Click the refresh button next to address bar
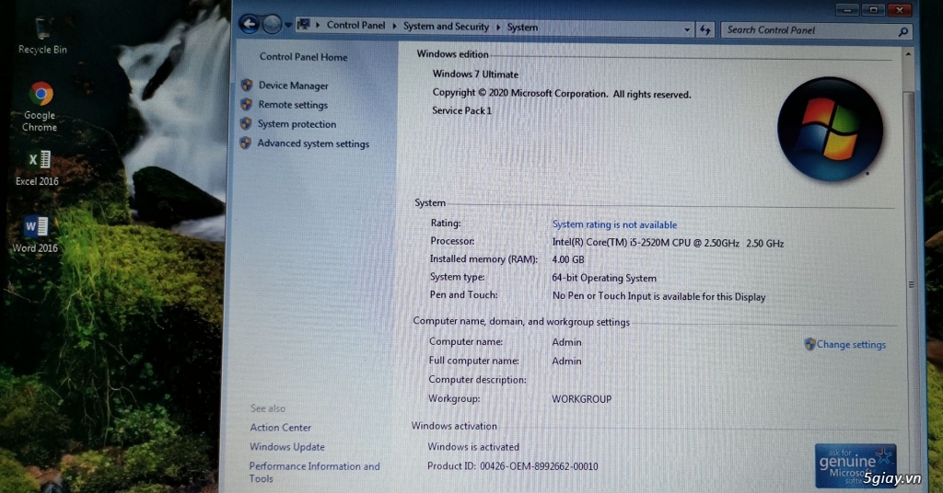 [x=704, y=29]
